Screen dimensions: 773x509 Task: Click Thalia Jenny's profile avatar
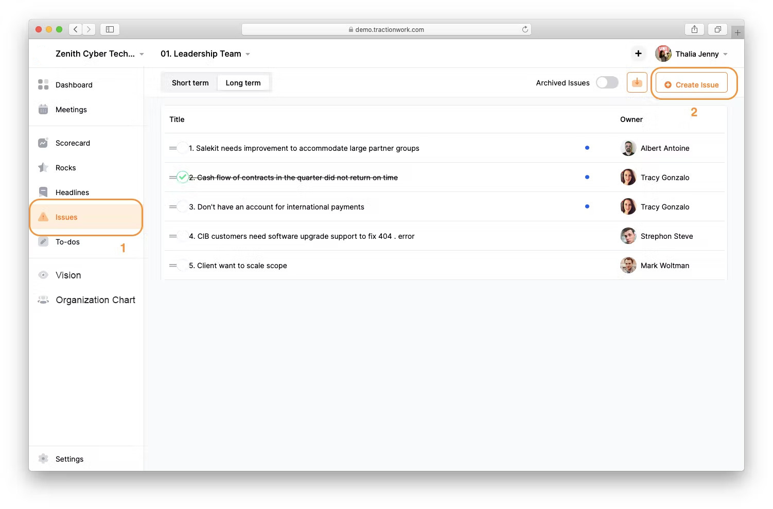[663, 54]
